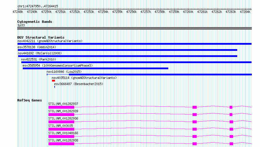Open nsv4035114 gnomADStructuralVariants label
The width and height of the screenshot is (260, 147).
[84, 78]
